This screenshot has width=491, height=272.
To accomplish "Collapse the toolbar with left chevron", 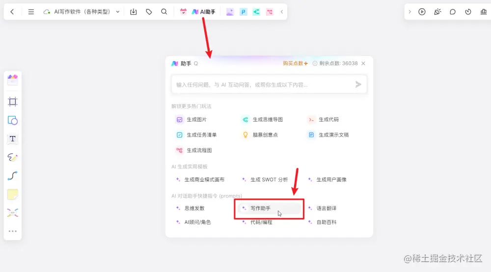I will coord(282,12).
